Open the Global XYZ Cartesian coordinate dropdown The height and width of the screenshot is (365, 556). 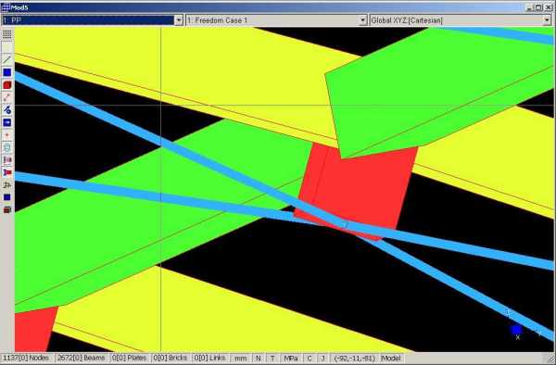coord(461,20)
